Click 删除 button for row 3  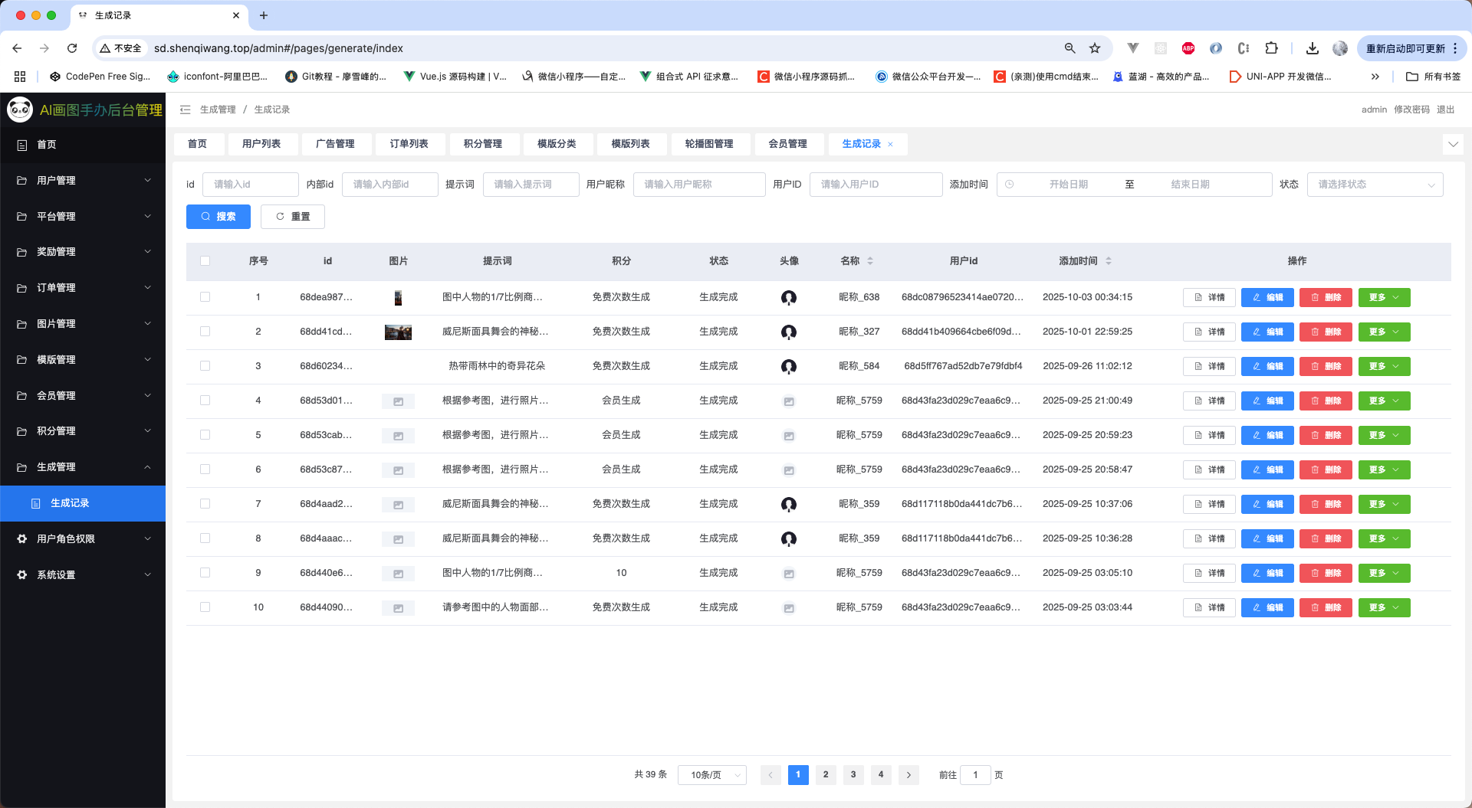coord(1326,366)
